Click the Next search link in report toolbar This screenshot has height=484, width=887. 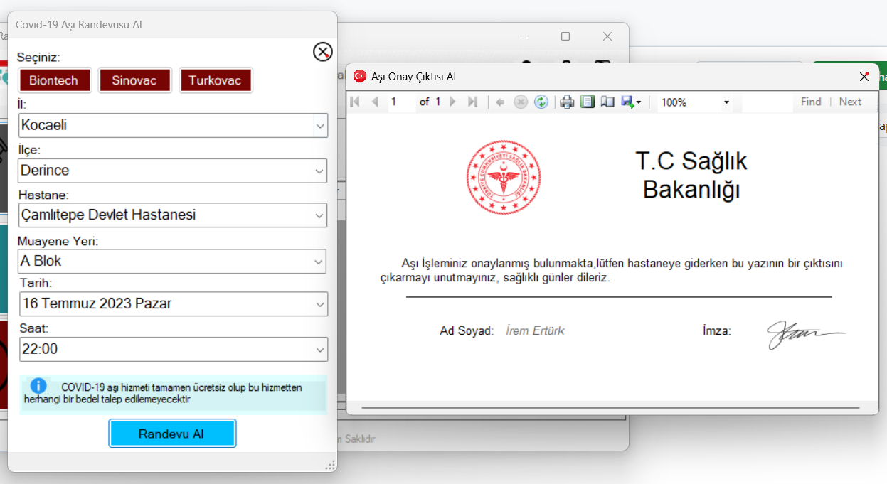point(850,102)
